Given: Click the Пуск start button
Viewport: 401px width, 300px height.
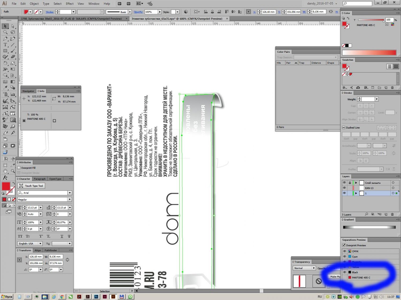Looking at the screenshot, I should pos(7,297).
